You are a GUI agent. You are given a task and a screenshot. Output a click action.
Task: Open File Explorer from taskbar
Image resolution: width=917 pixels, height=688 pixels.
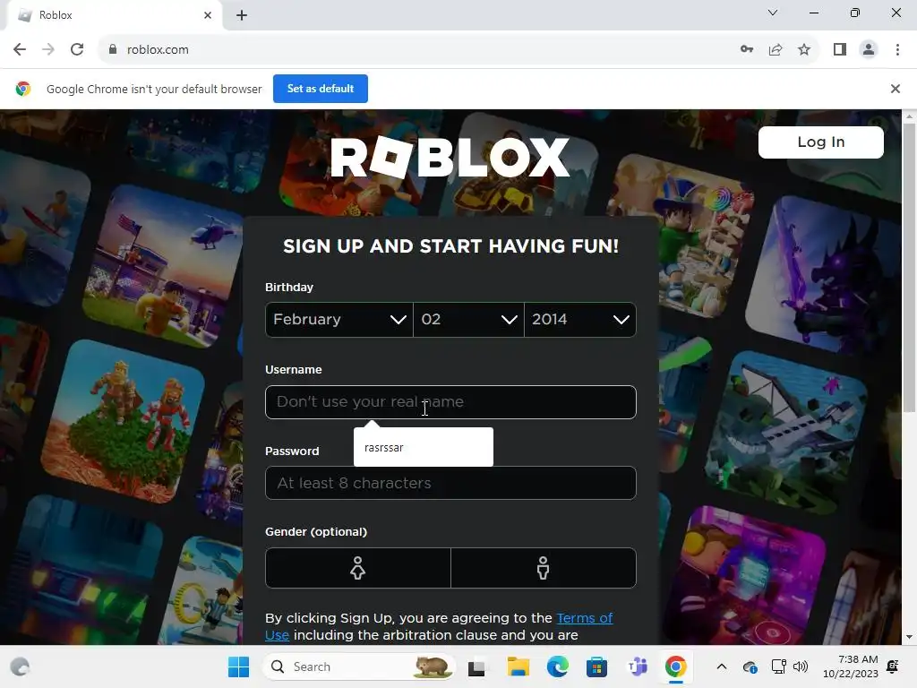coord(518,666)
